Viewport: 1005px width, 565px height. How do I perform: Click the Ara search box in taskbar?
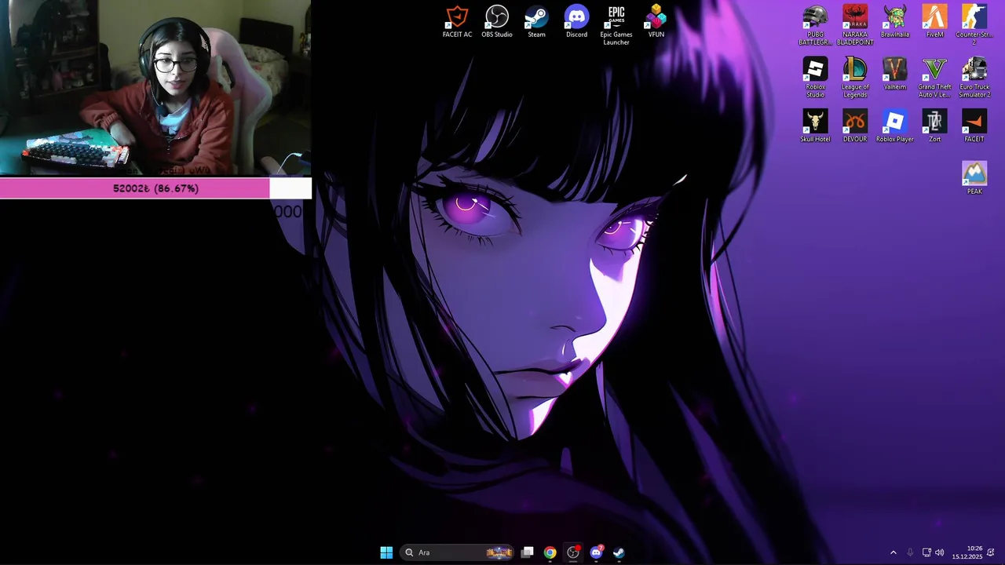[x=457, y=552]
